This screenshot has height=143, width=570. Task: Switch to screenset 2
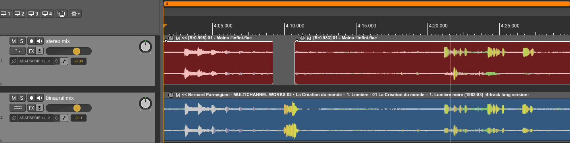19,14
